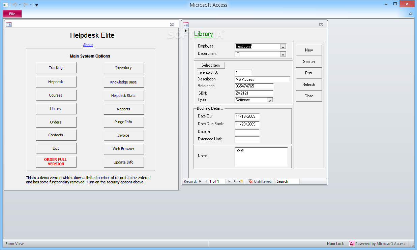Open Helpdesk Stats
The width and height of the screenshot is (417, 250).
(124, 96)
